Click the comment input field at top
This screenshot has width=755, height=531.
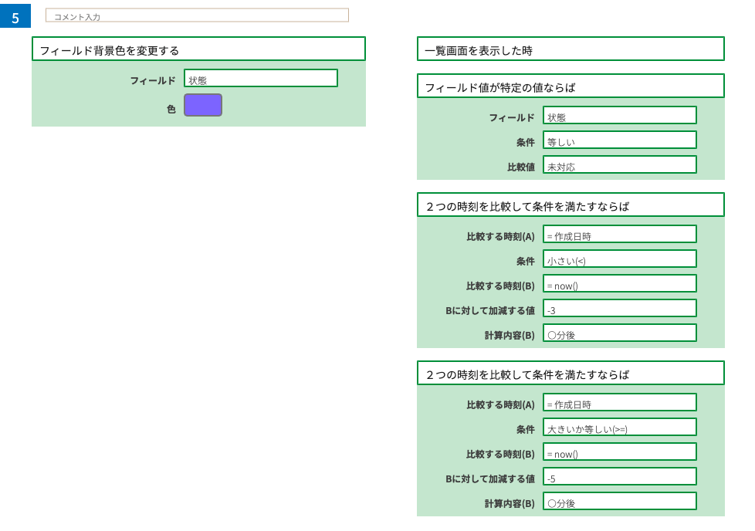pyautogui.click(x=197, y=15)
